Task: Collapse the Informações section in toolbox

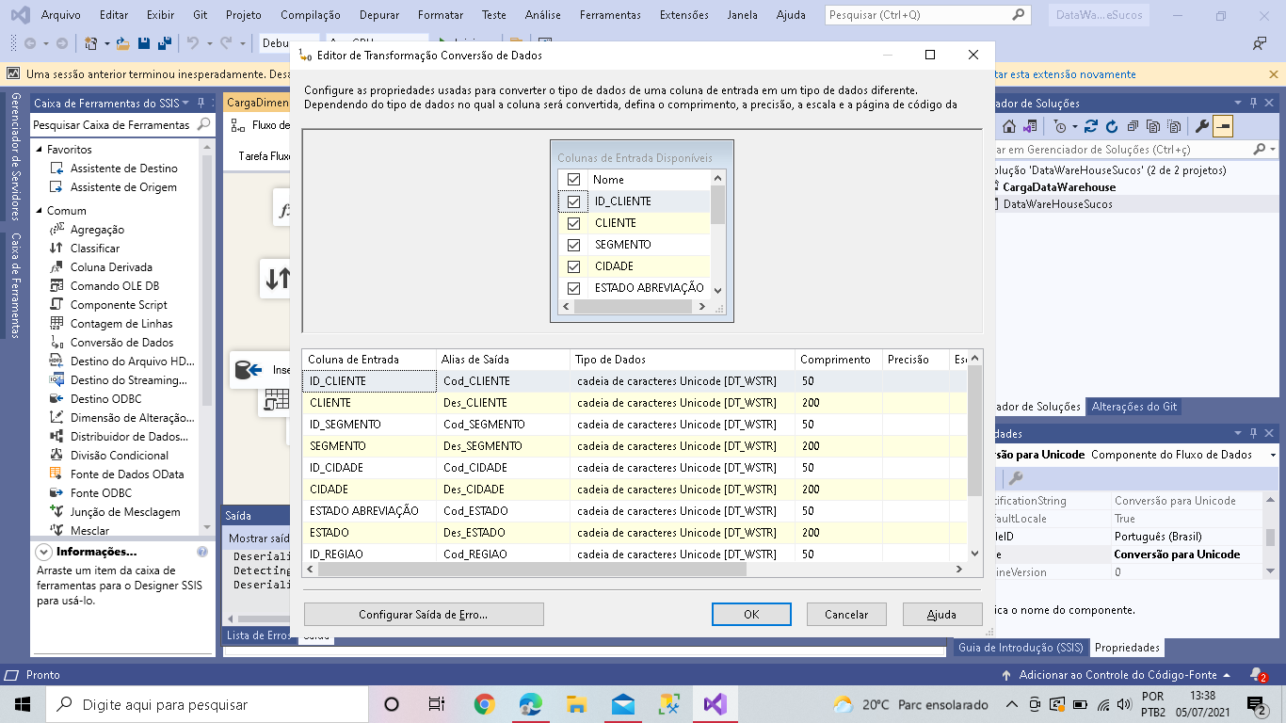Action: pos(43,552)
